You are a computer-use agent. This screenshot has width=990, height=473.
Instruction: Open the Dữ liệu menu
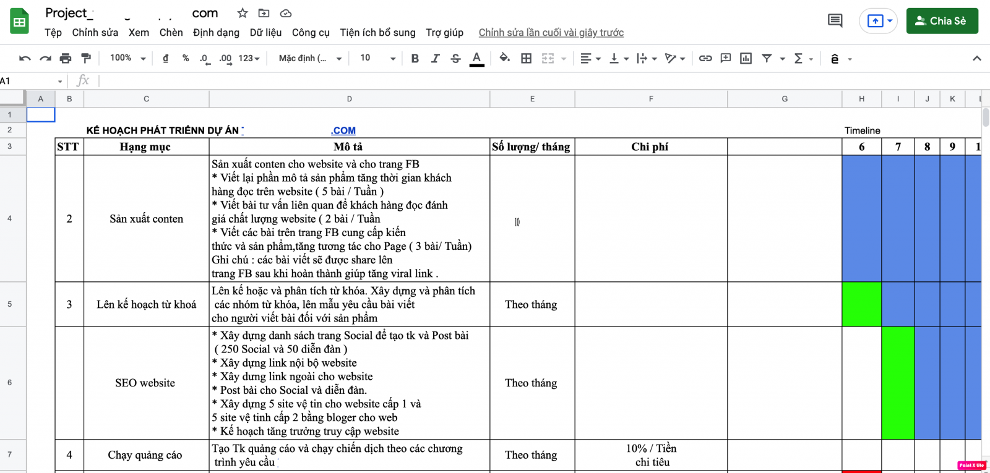click(x=265, y=32)
